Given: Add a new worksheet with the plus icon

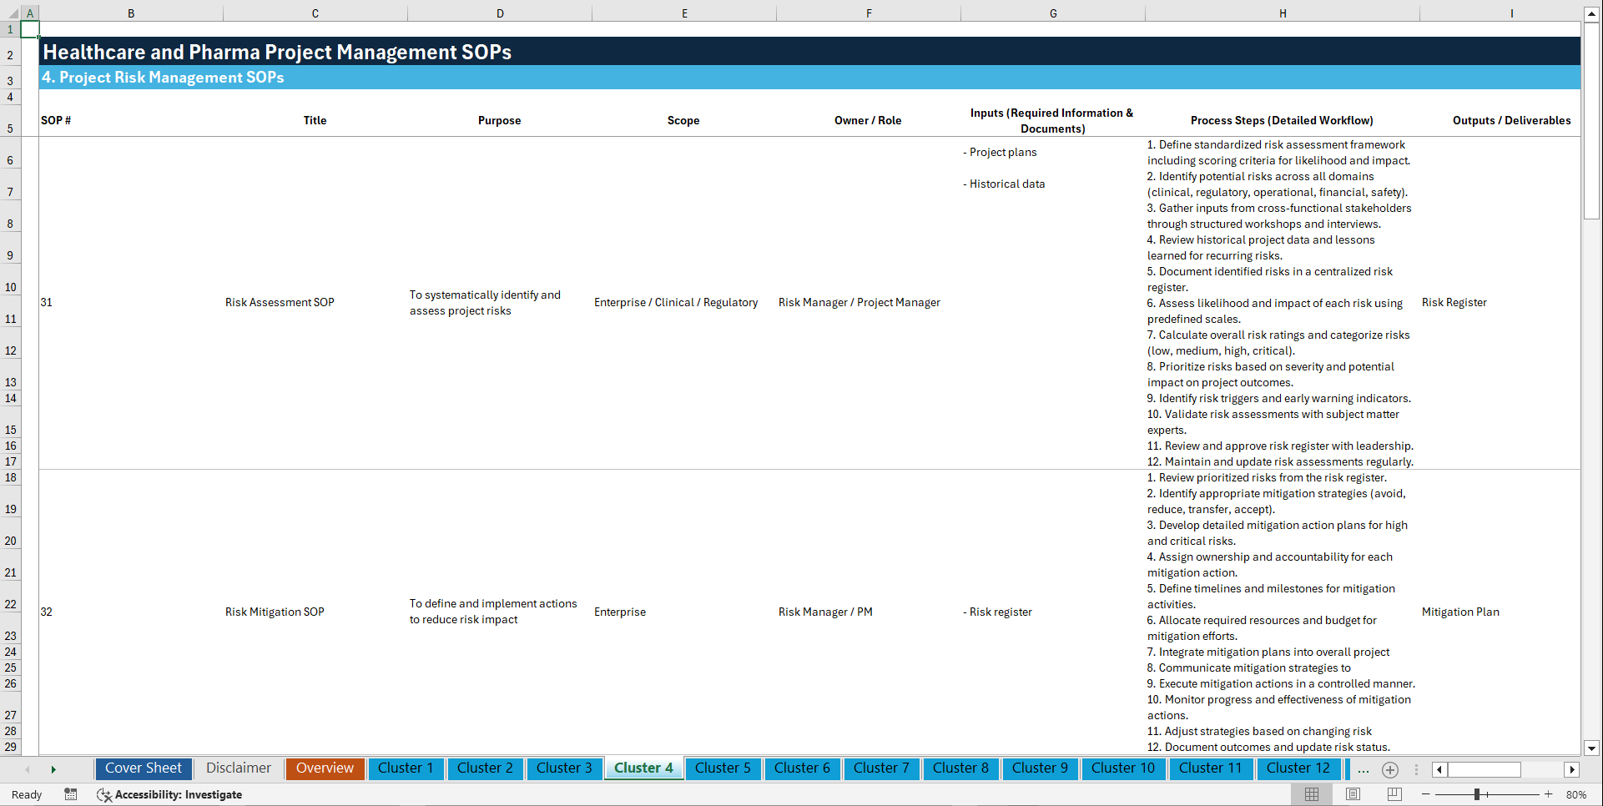Looking at the screenshot, I should coord(1390,769).
